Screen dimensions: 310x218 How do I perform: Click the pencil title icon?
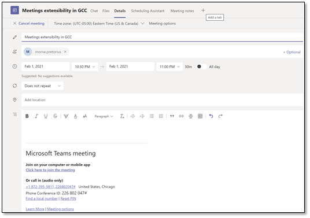coord(14,37)
